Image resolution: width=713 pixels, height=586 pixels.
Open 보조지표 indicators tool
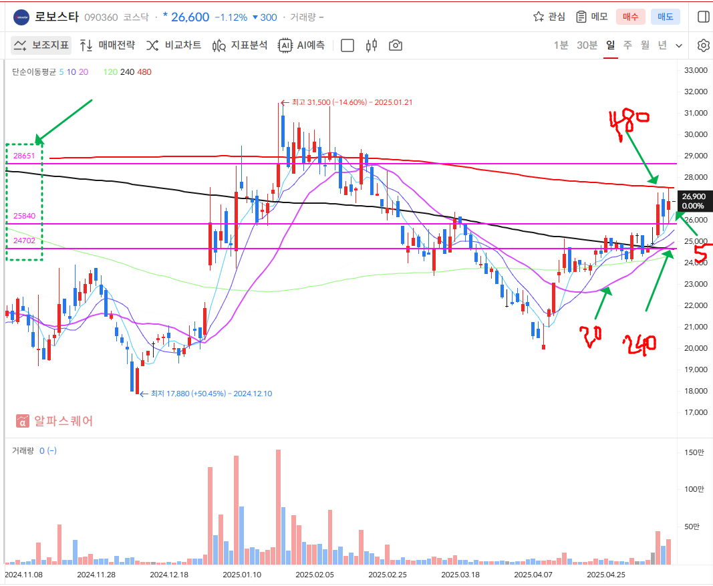[41, 45]
